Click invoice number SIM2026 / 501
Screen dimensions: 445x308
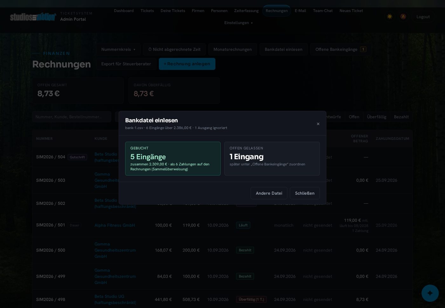coord(51,225)
